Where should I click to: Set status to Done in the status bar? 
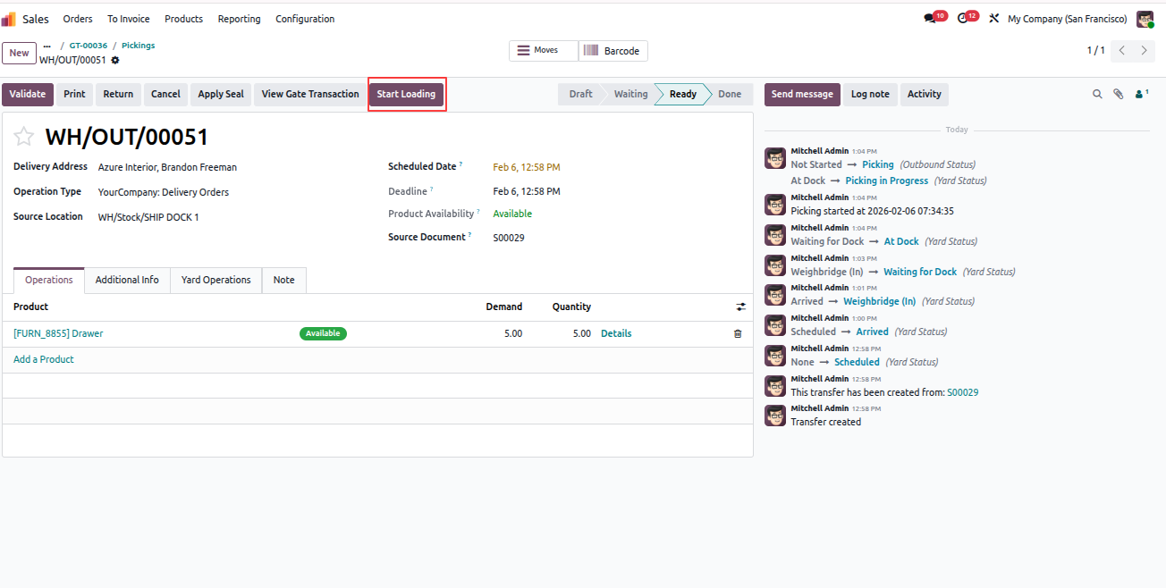[729, 94]
